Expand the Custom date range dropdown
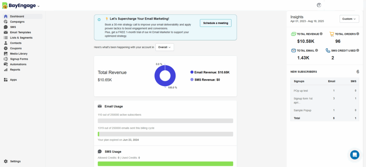366x167 pixels. [x=349, y=19]
